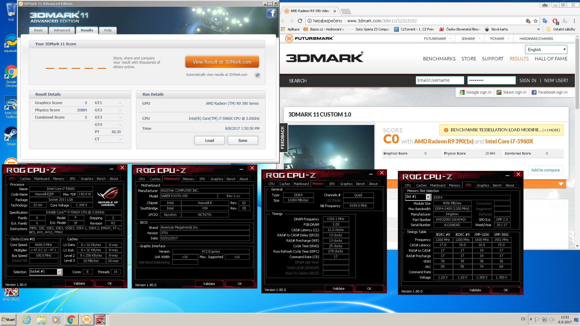Show hidden tray icons arrow
Screen dimensions: 580x326
[531, 319]
